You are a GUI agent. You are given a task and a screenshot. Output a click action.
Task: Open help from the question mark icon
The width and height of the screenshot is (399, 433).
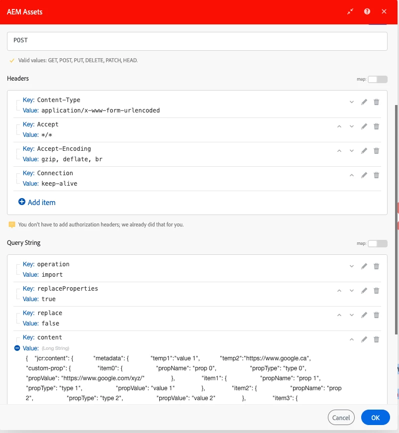367,11
